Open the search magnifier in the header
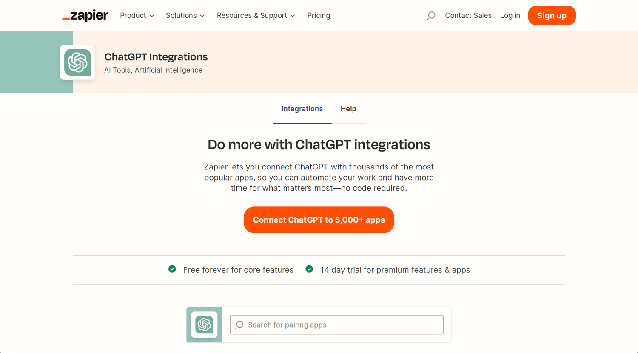 tap(431, 16)
